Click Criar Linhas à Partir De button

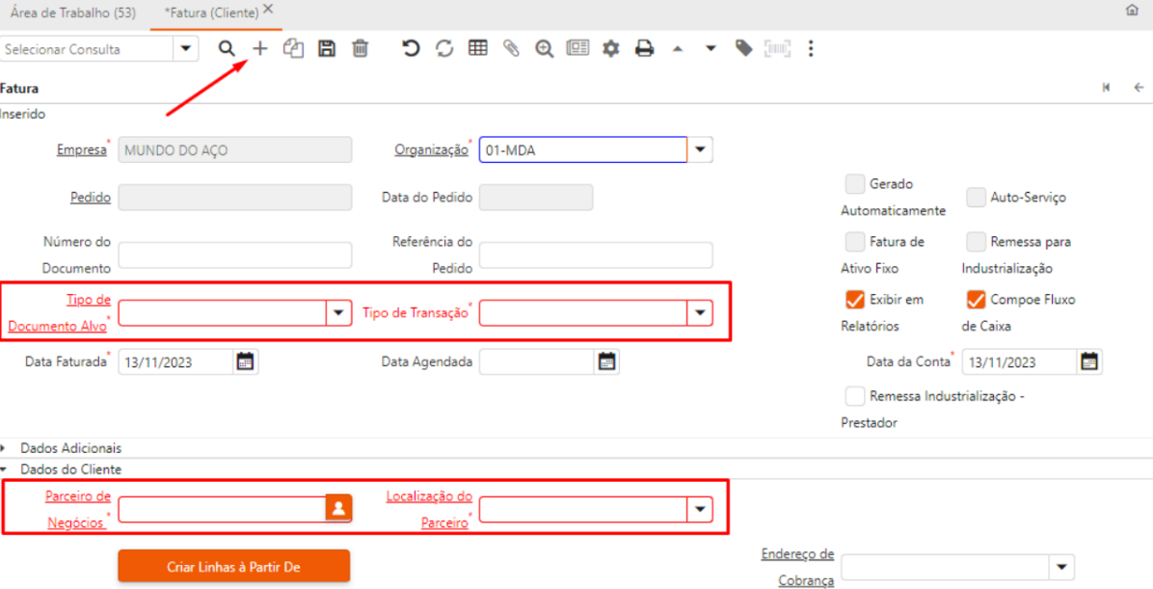[x=233, y=567]
